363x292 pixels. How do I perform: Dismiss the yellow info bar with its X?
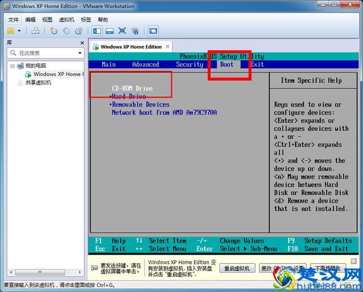pos(353,261)
